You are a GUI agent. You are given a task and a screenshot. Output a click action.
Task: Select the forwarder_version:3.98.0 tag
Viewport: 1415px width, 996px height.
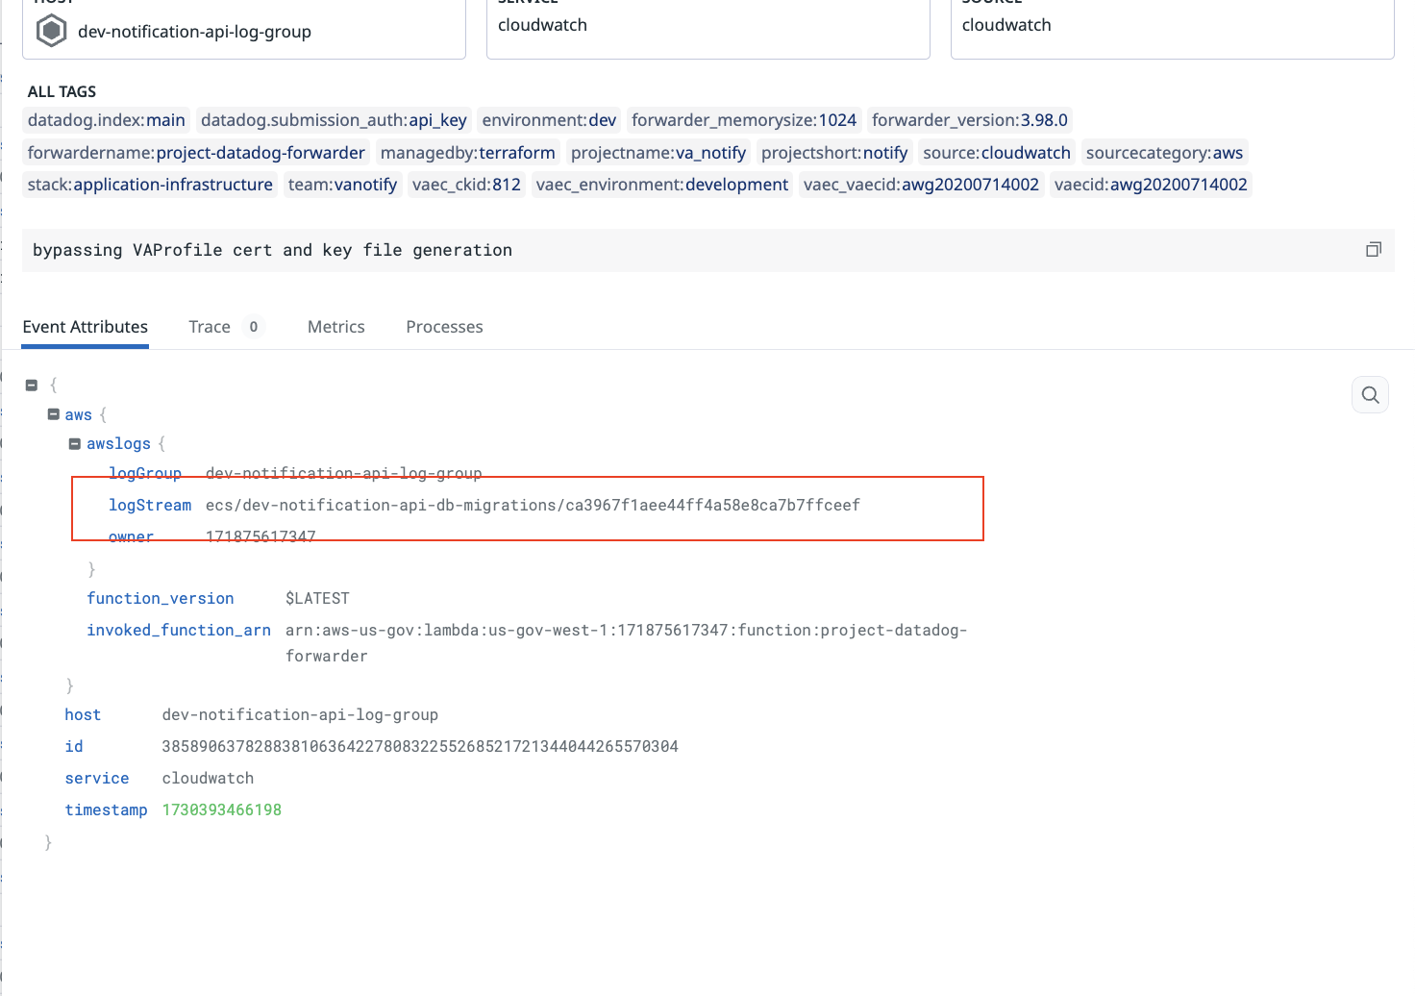coord(970,120)
